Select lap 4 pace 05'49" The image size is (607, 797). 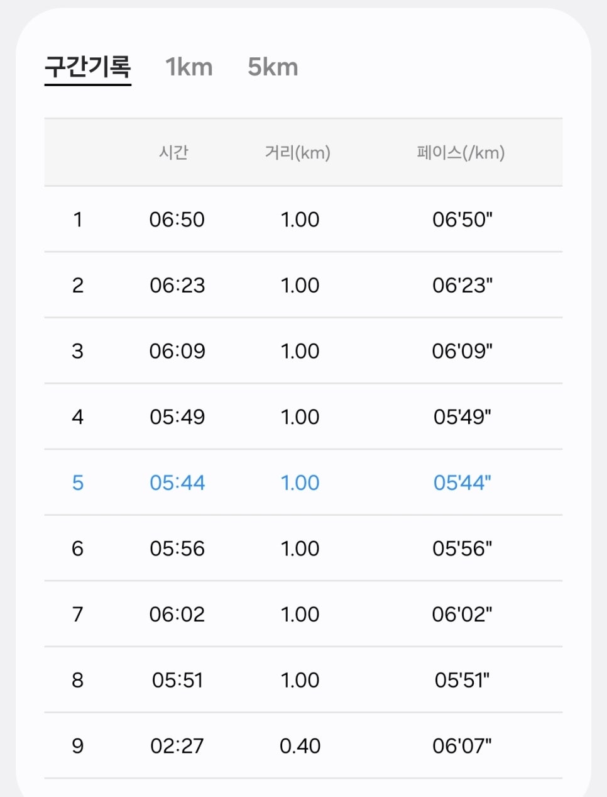(462, 416)
